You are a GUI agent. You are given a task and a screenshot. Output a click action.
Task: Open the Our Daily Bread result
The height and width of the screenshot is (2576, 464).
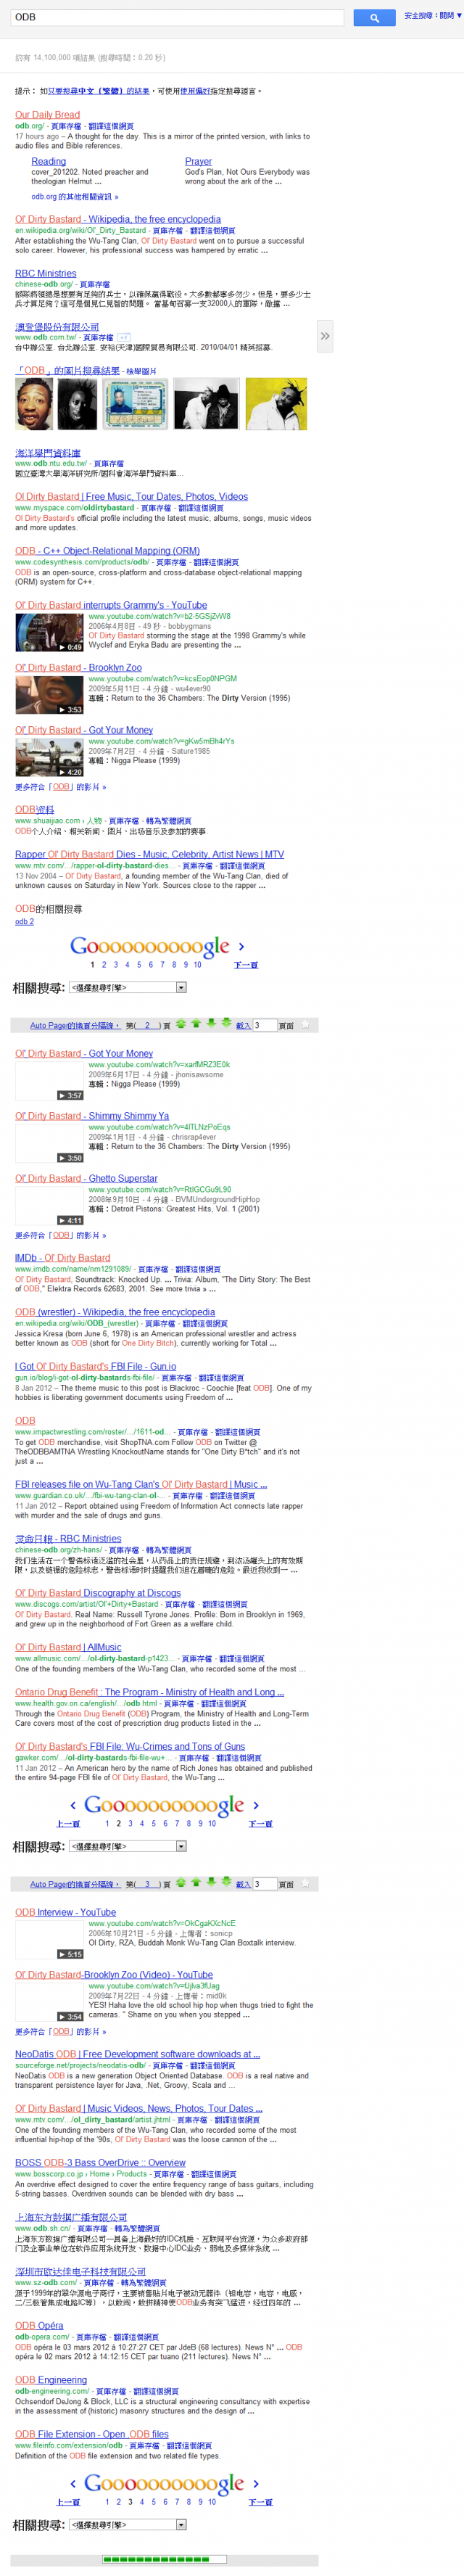tap(47, 115)
